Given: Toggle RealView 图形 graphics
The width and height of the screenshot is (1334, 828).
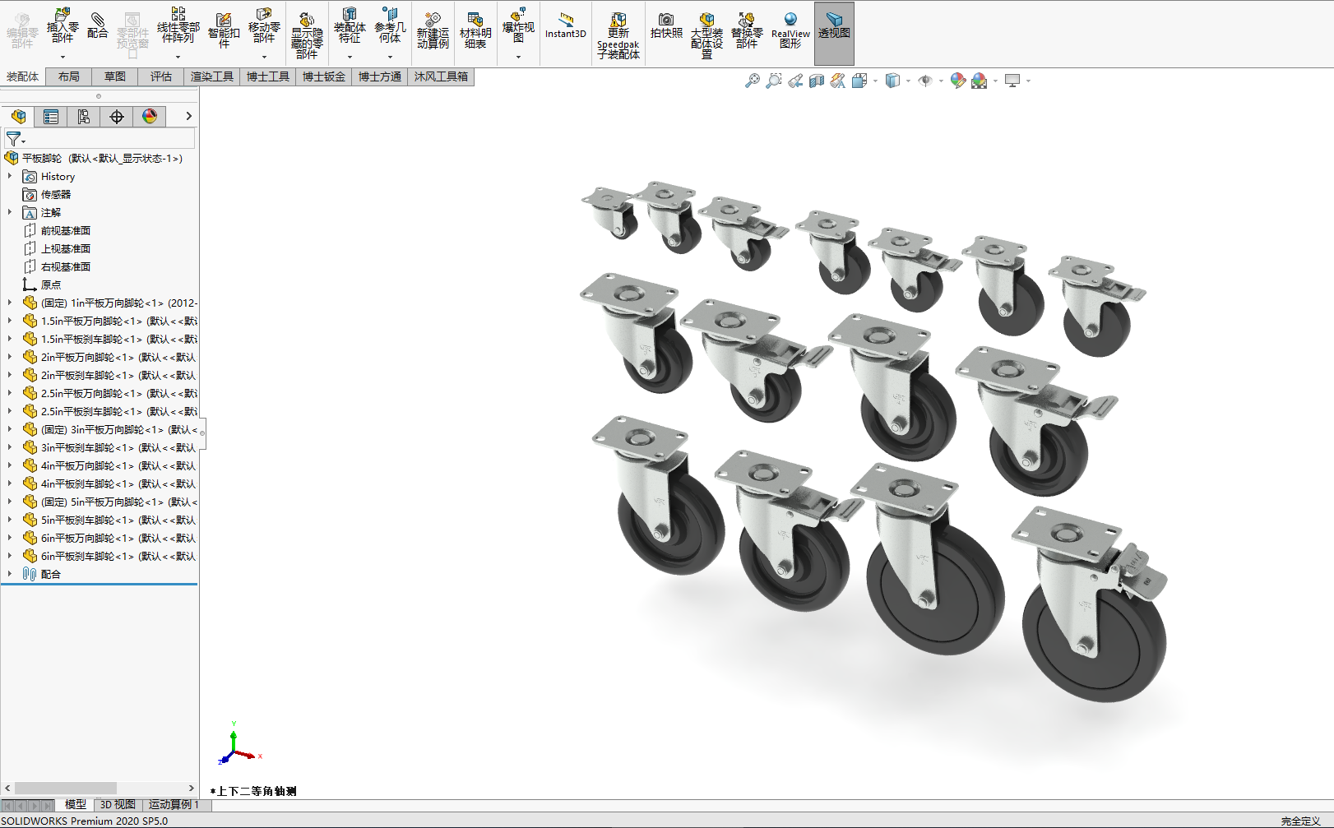Looking at the screenshot, I should pyautogui.click(x=790, y=30).
